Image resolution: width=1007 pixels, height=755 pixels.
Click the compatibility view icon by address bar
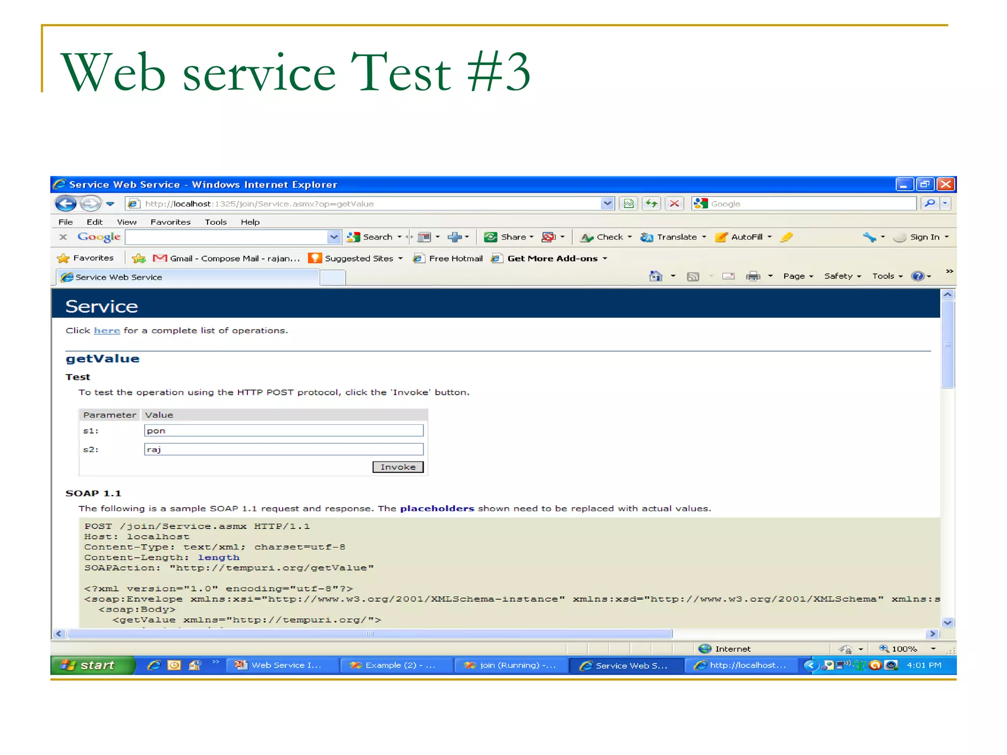click(629, 203)
